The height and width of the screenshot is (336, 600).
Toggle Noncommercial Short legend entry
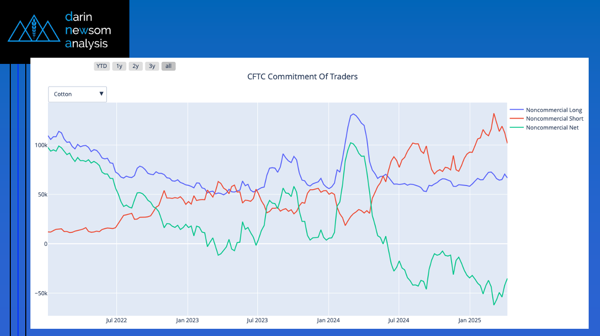pos(554,119)
